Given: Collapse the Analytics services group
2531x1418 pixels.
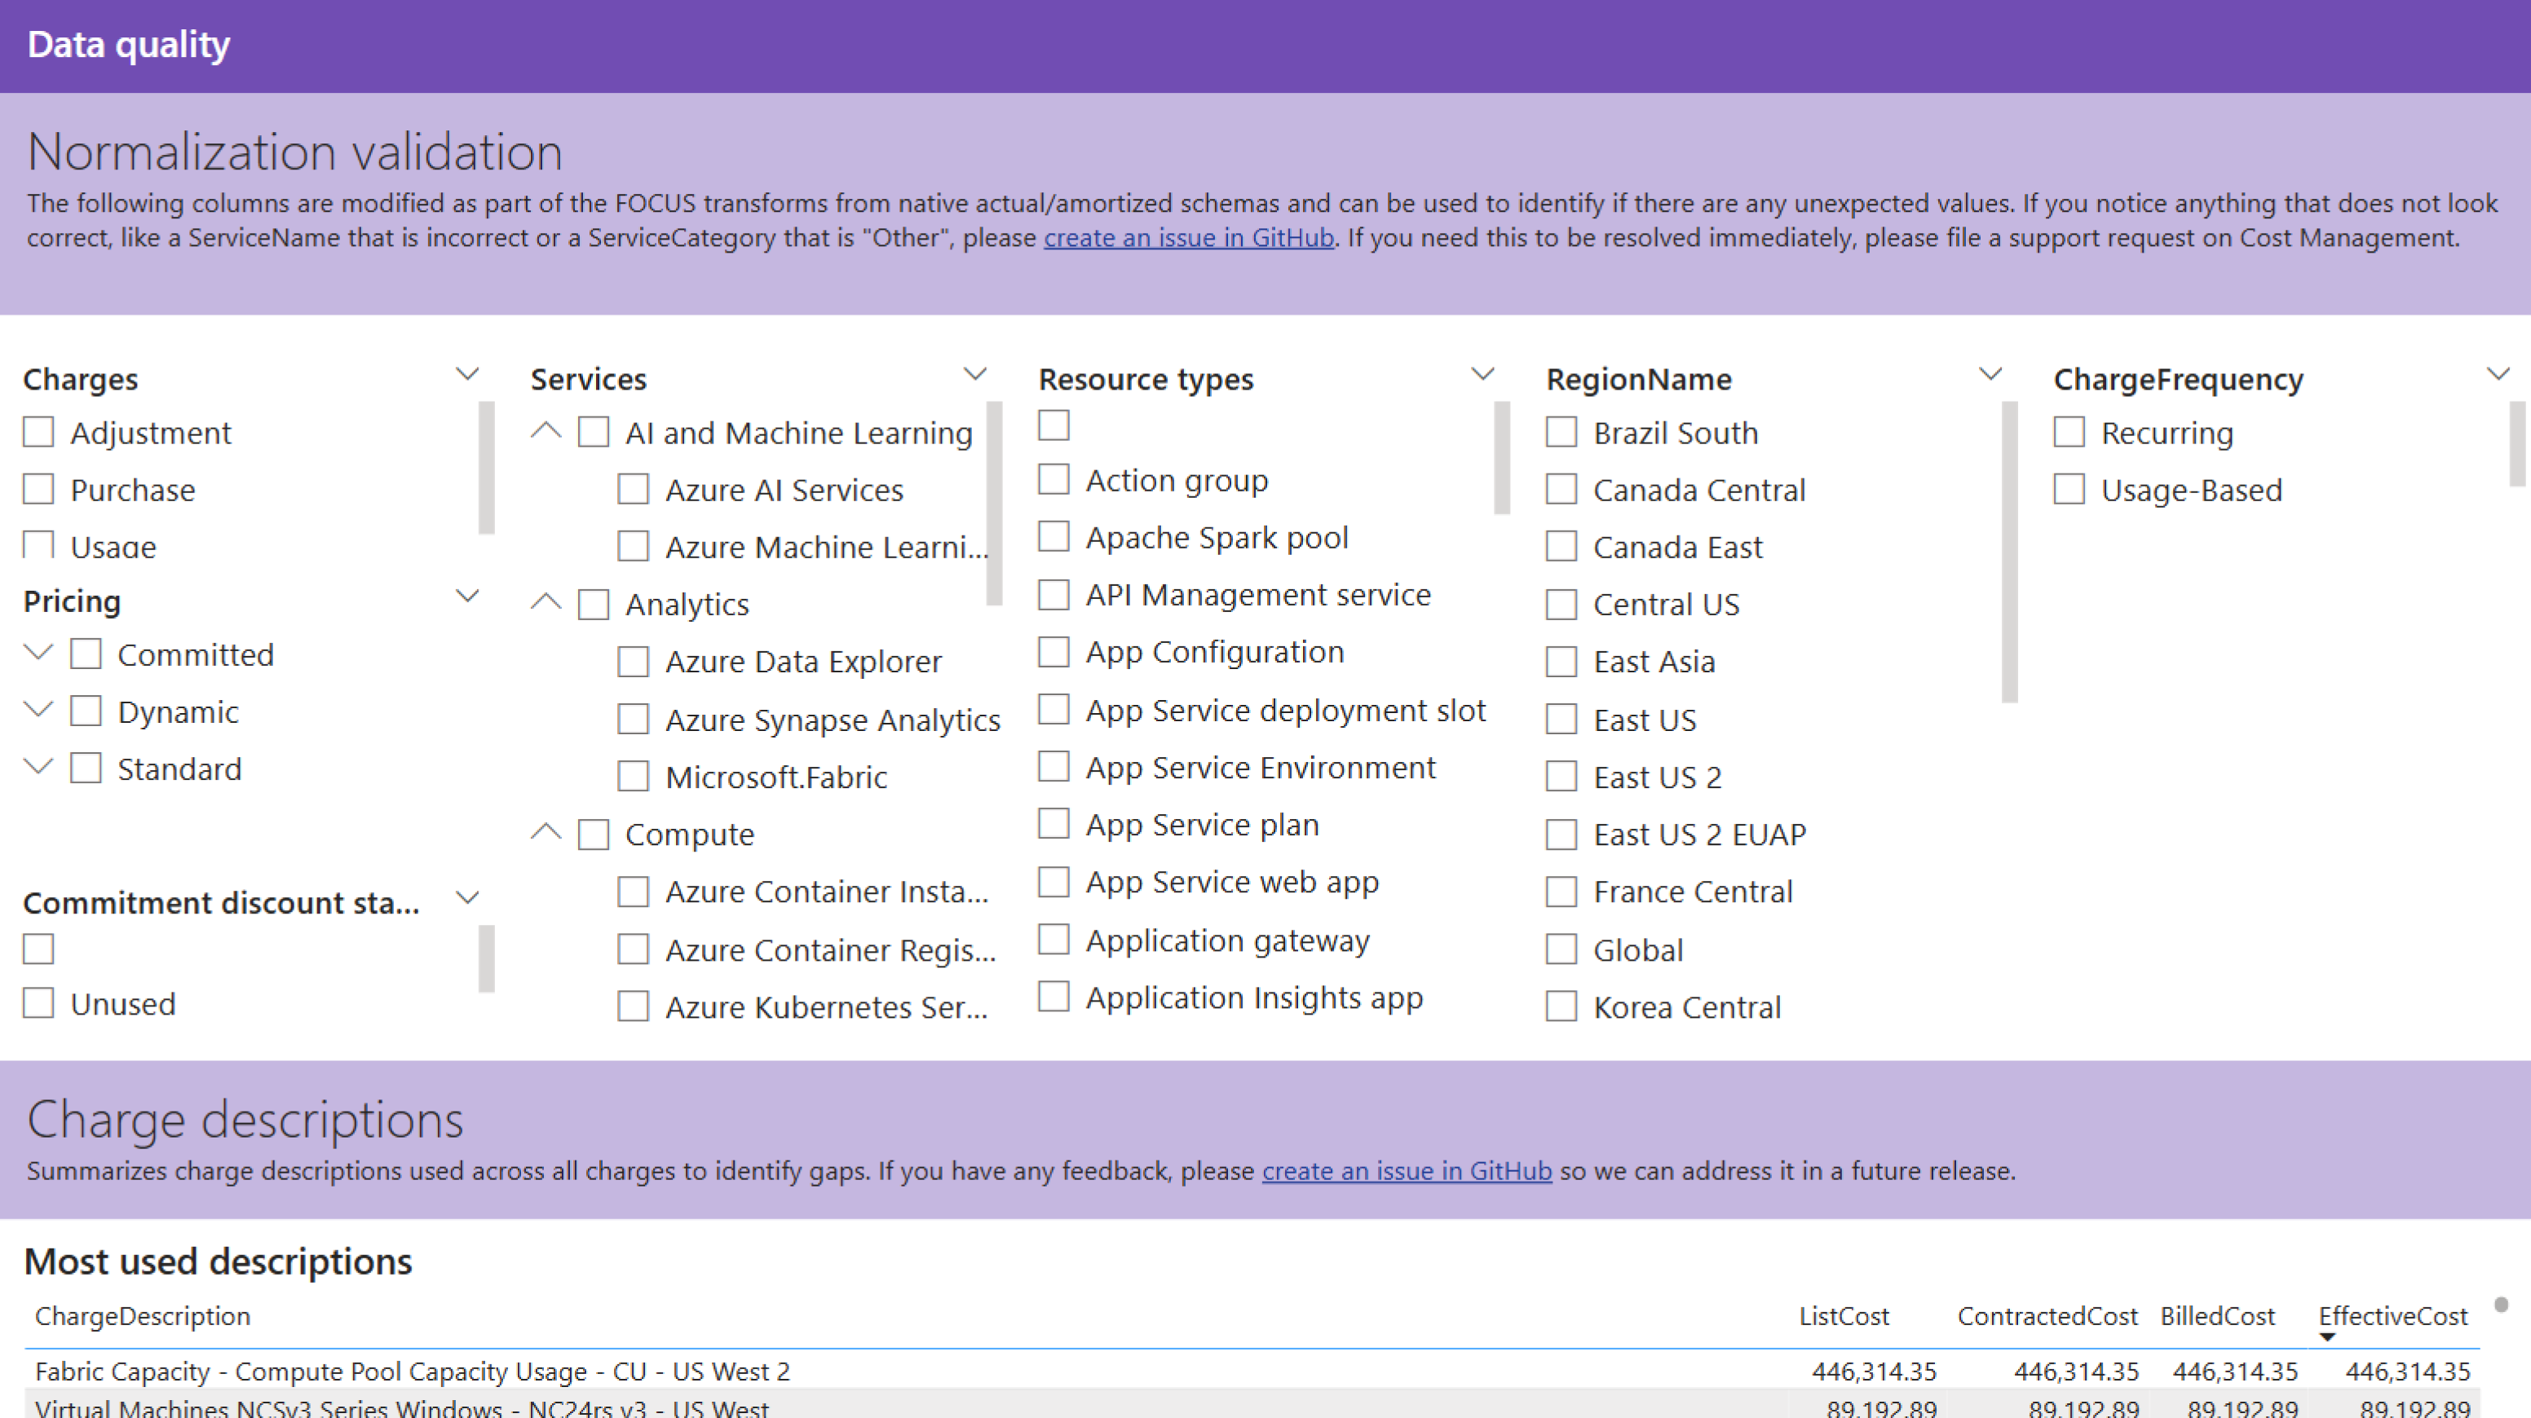Looking at the screenshot, I should 546,603.
